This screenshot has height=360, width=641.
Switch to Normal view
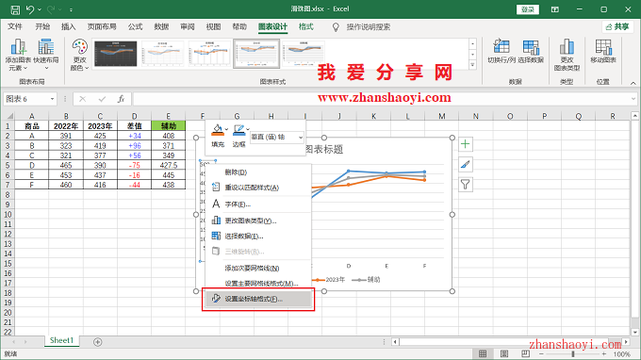click(x=483, y=353)
